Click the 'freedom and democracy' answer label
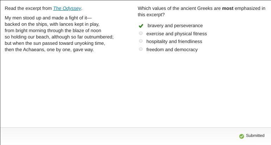Image resolution: width=271 pixels, height=145 pixels. tap(172, 50)
